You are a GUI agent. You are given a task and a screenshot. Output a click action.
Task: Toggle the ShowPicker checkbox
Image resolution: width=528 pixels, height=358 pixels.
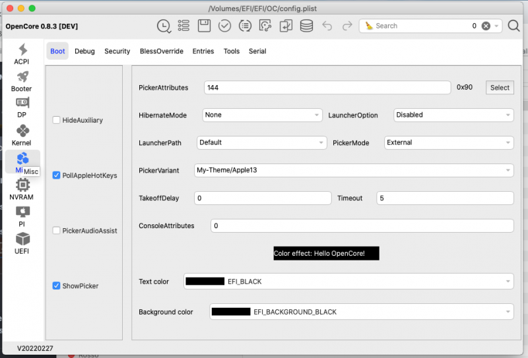[57, 285]
